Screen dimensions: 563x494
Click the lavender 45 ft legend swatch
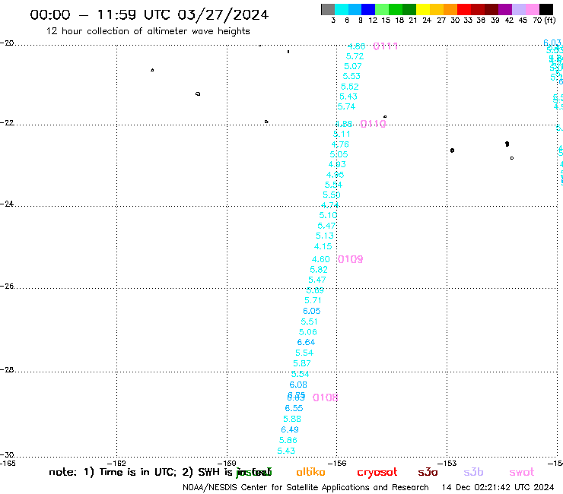pos(519,9)
